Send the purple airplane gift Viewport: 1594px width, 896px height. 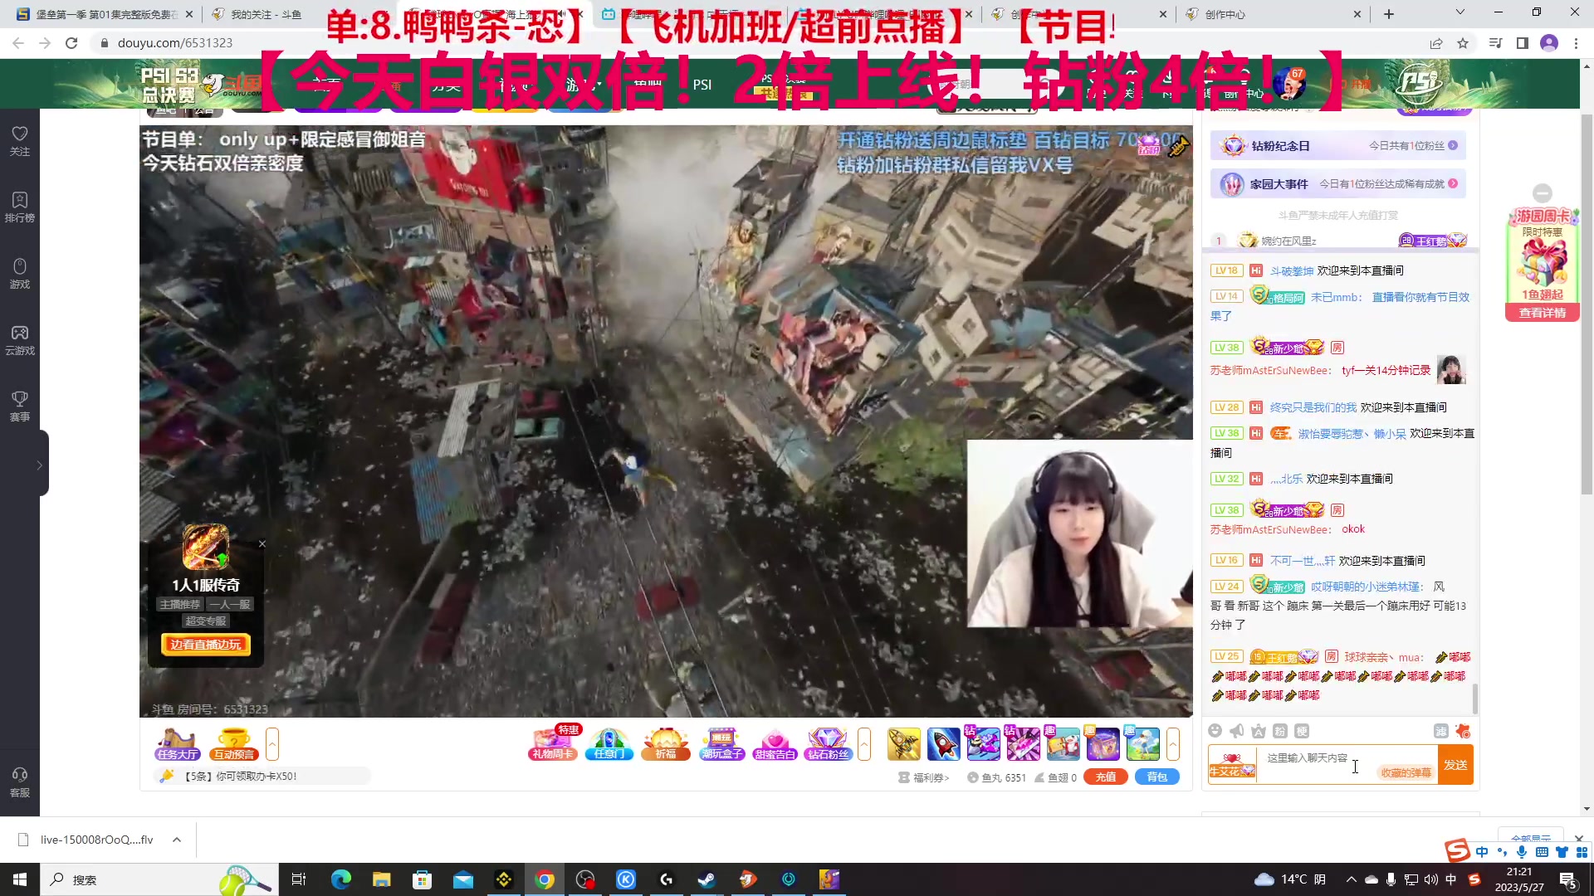[983, 744]
